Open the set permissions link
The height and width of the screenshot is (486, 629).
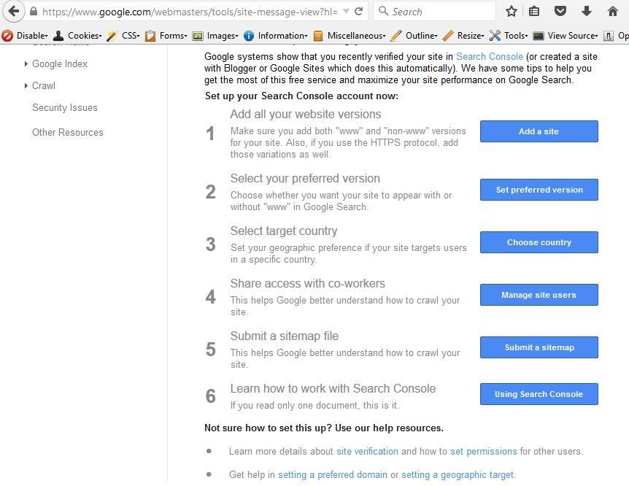pyautogui.click(x=483, y=452)
